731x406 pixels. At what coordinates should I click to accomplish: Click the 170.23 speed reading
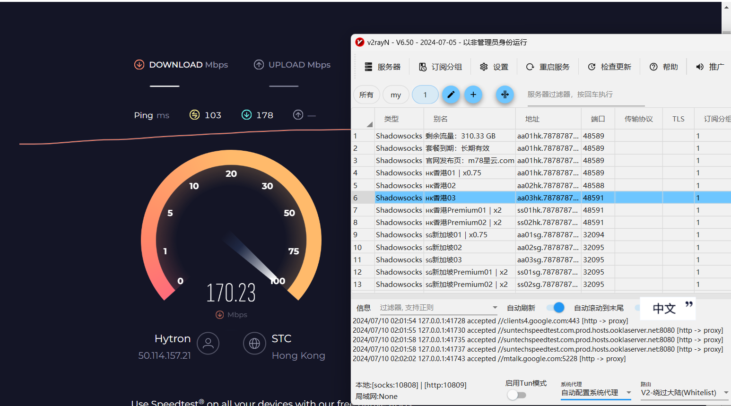pyautogui.click(x=231, y=293)
